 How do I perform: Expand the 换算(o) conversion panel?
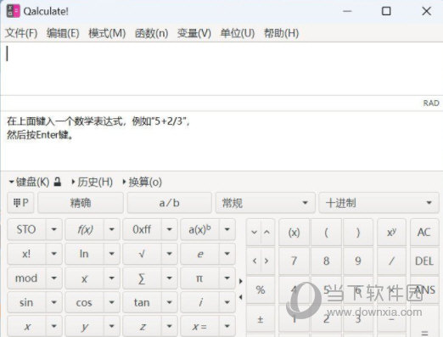click(x=142, y=182)
